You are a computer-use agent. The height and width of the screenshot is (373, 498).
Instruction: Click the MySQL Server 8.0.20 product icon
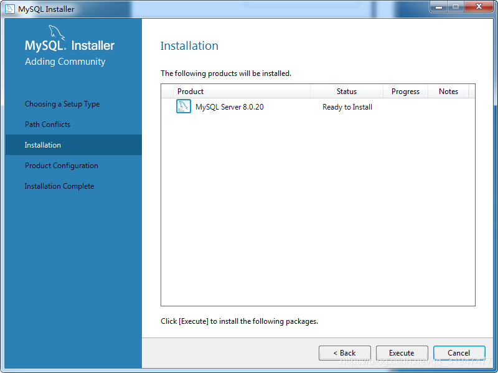coord(183,106)
